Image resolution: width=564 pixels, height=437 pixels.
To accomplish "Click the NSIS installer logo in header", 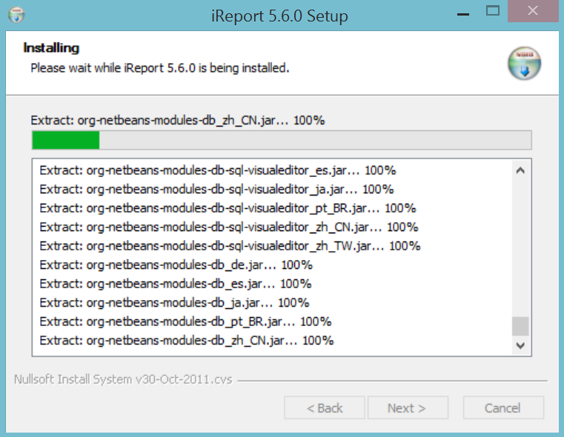I will coord(525,63).
